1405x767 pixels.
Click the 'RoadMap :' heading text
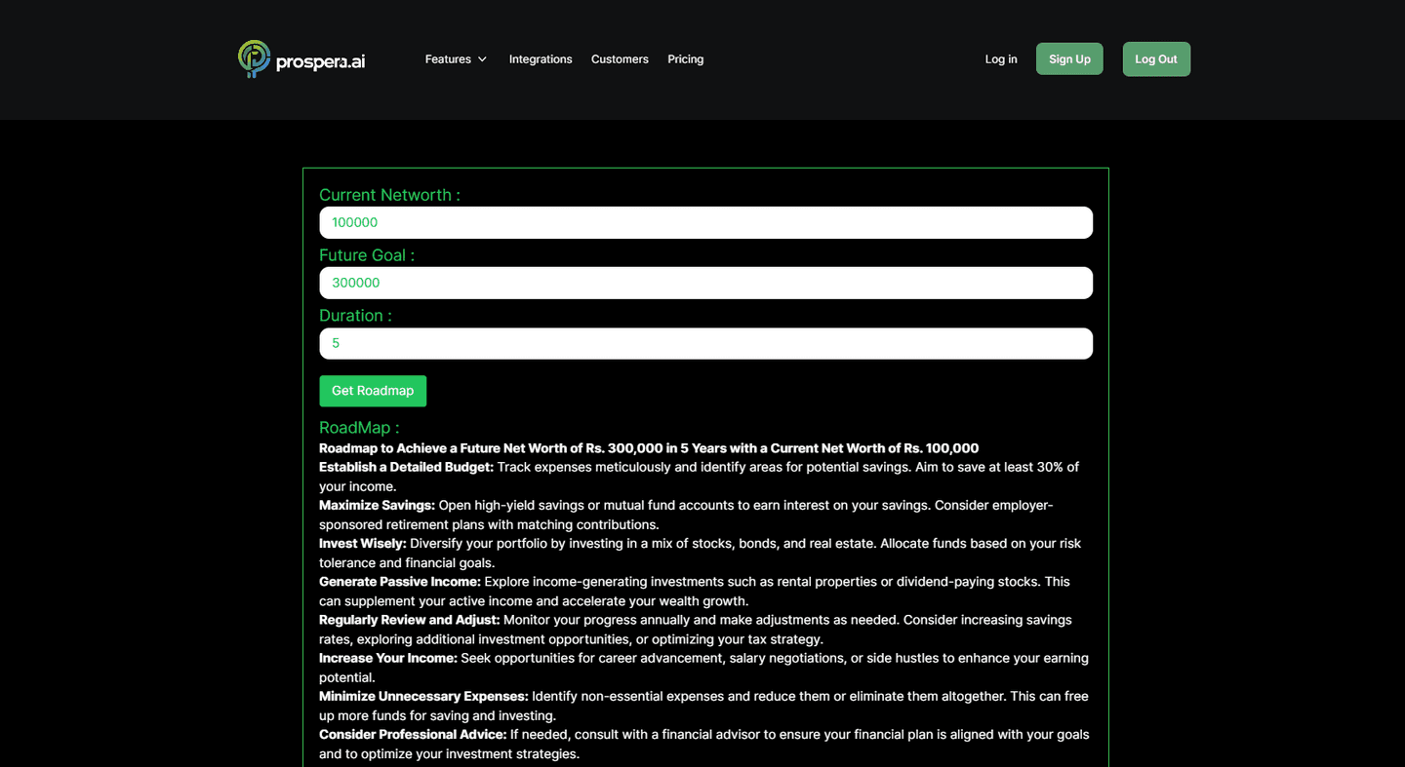(x=359, y=428)
